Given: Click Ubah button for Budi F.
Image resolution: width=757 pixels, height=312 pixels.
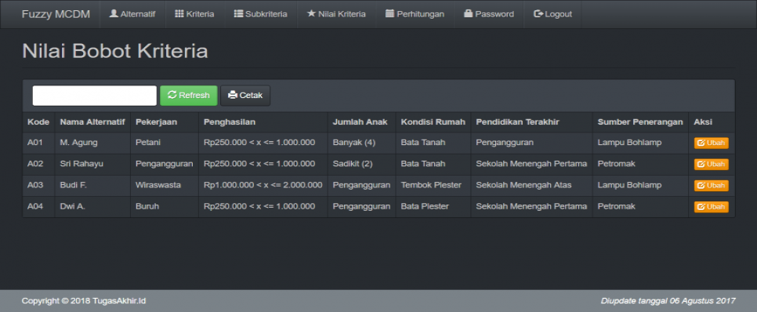Looking at the screenshot, I should click(x=711, y=186).
